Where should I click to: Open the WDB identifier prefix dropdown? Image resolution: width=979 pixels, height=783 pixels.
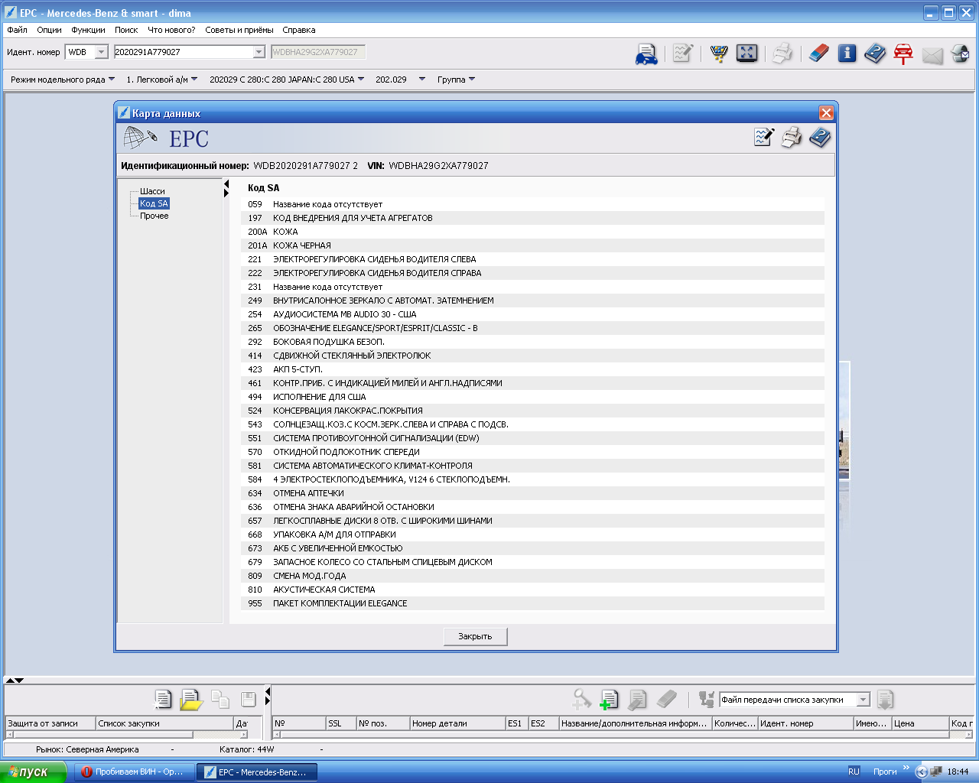pyautogui.click(x=102, y=52)
